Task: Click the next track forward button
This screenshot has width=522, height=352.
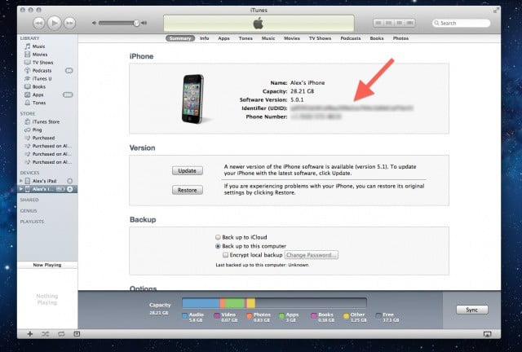Action: coord(69,23)
